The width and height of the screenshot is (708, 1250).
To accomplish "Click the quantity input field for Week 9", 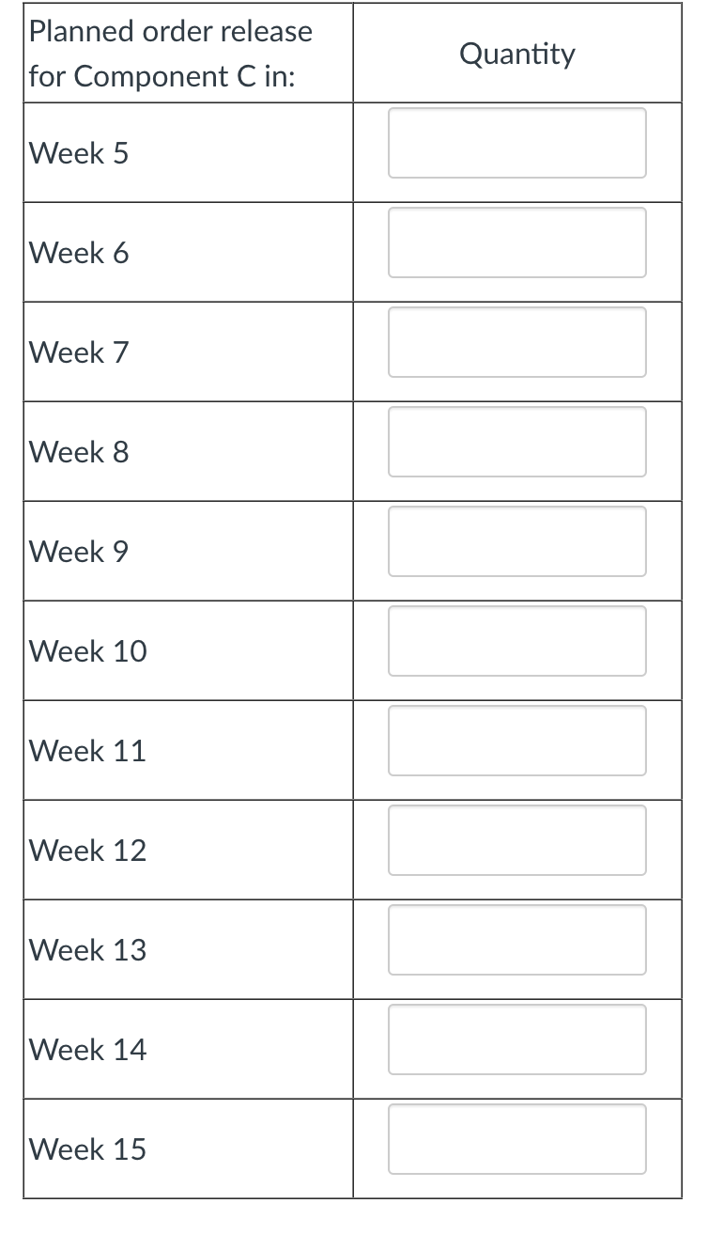I will tap(516, 541).
